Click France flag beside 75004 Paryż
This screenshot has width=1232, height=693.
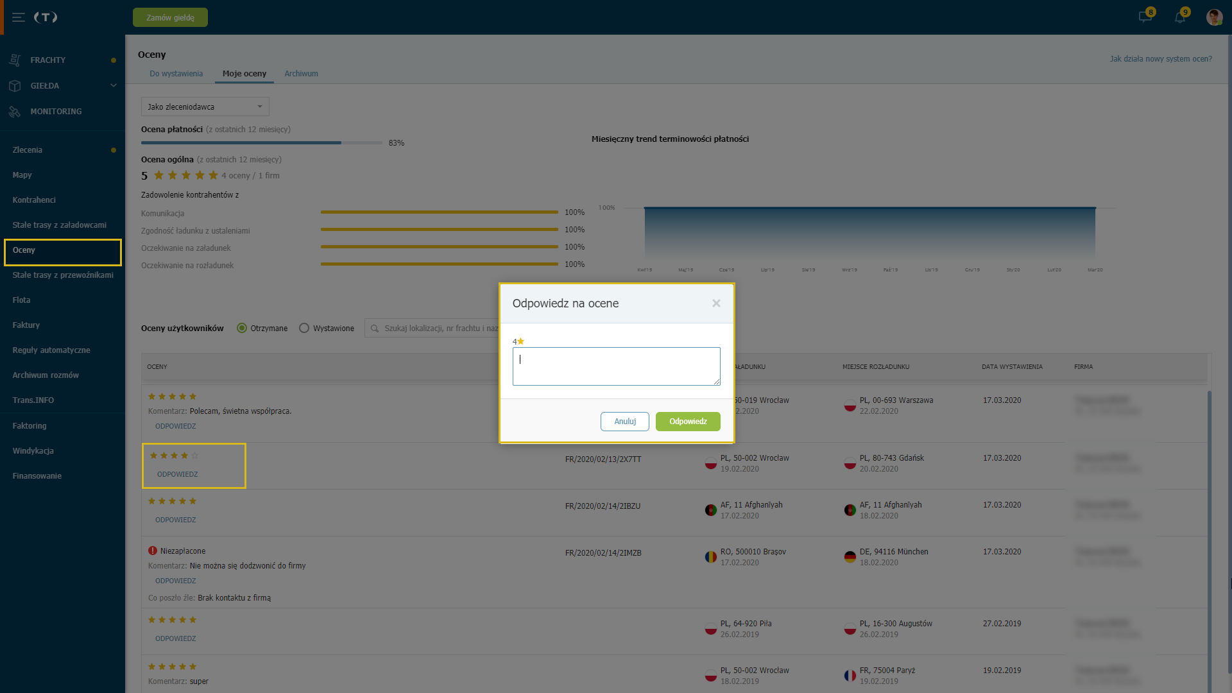(x=850, y=676)
